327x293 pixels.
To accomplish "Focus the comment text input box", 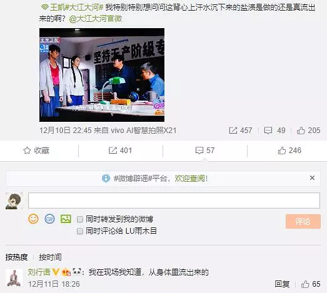I will point(174,201).
